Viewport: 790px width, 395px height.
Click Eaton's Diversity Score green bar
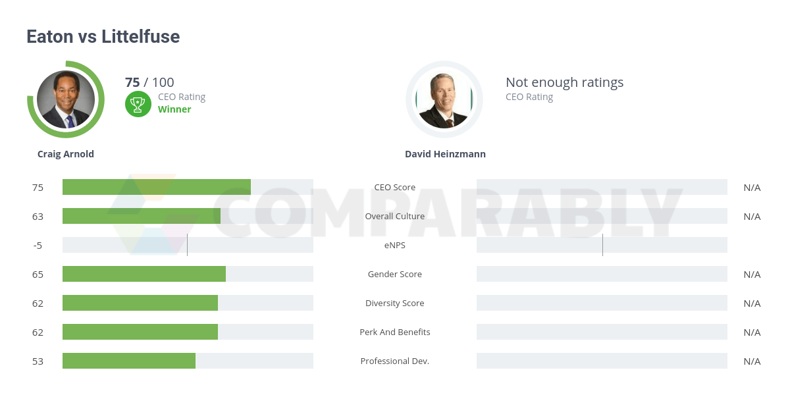point(140,303)
